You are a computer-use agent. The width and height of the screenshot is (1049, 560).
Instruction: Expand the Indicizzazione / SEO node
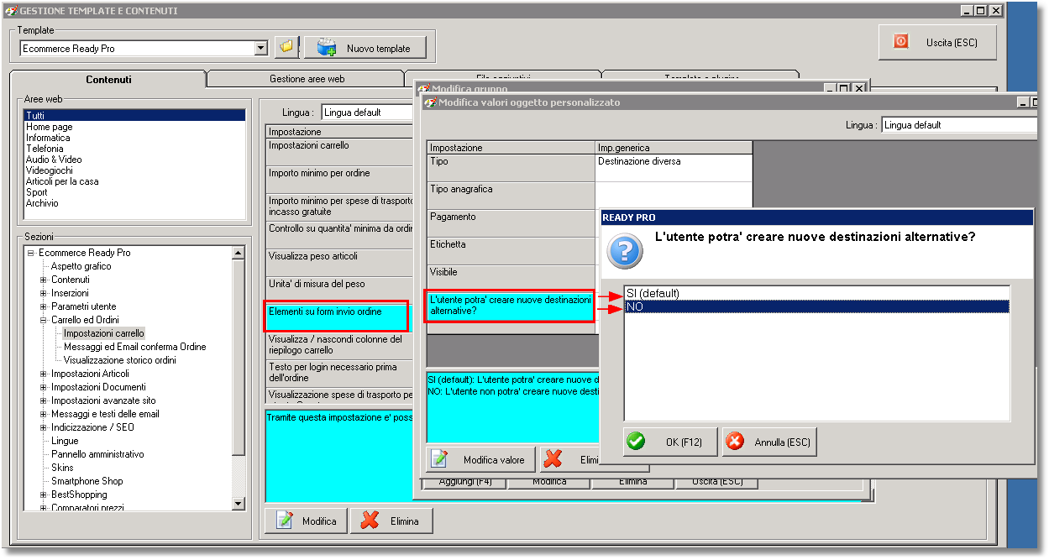tap(44, 427)
